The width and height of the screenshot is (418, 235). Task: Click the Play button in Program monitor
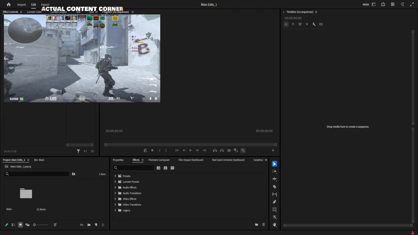click(190, 150)
